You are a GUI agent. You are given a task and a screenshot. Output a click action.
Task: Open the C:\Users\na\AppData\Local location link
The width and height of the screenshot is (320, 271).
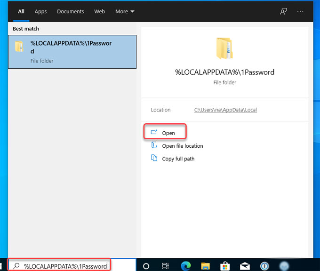225,110
